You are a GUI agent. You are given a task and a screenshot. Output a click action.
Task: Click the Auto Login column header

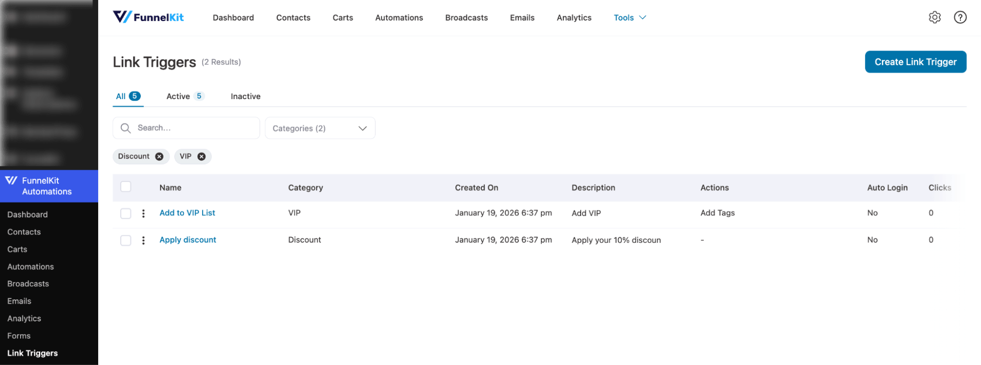(887, 187)
